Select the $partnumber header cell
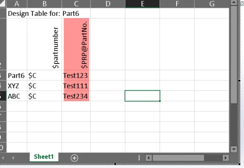 click(44, 44)
